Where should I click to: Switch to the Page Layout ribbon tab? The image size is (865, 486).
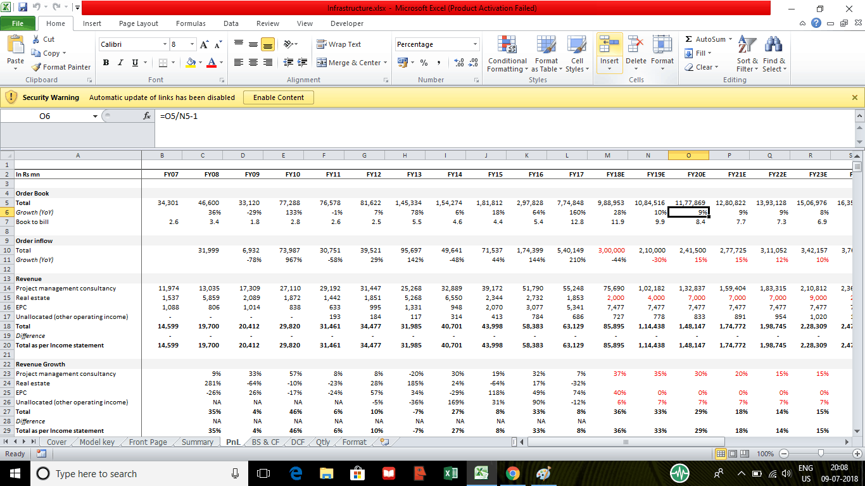coord(139,23)
